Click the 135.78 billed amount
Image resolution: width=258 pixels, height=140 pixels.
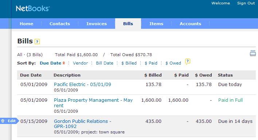pyautogui.click(x=153, y=85)
